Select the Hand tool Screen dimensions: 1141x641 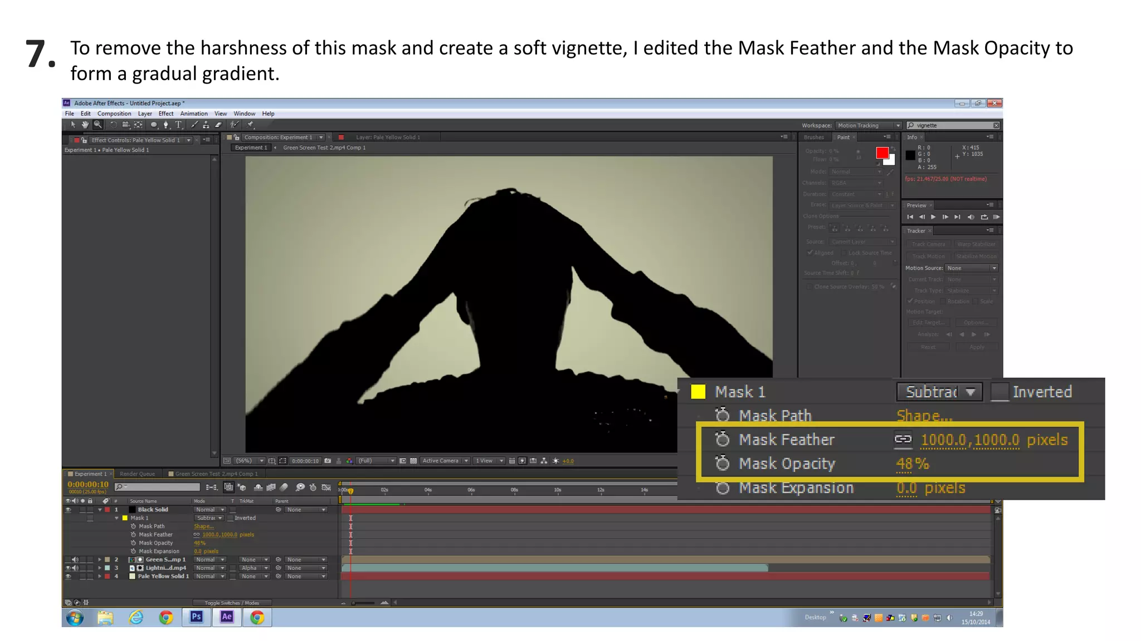85,125
